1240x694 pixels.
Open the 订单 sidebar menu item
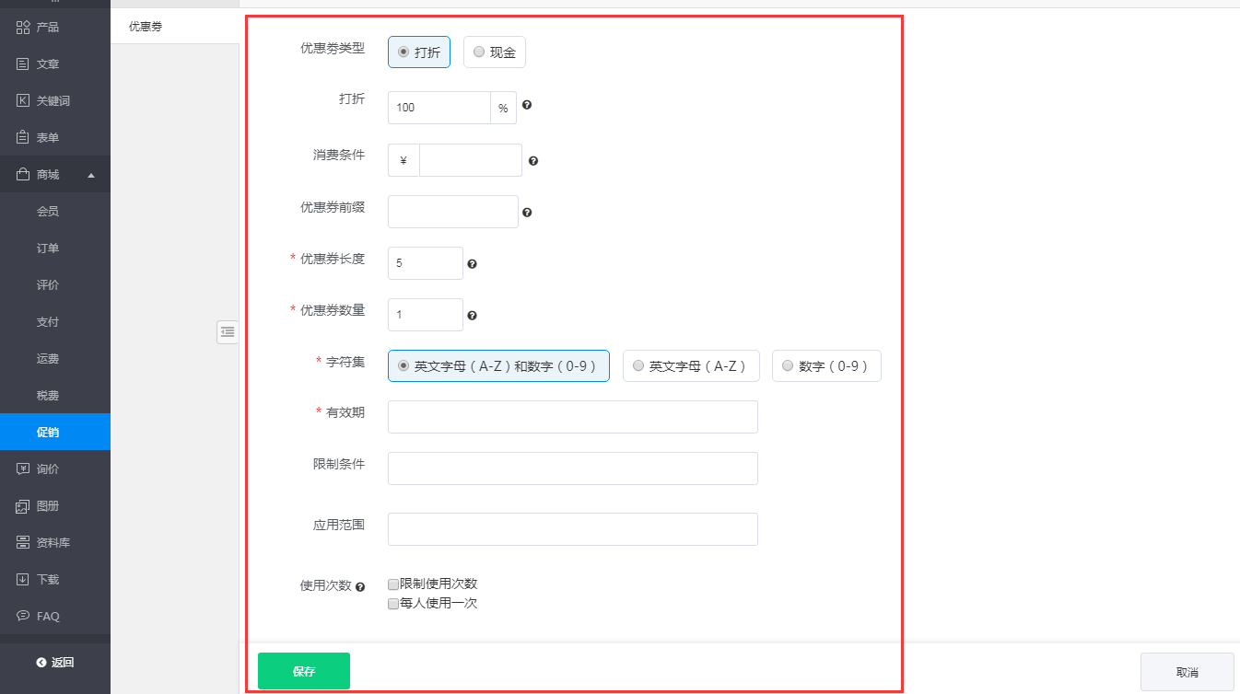pyautogui.click(x=48, y=249)
